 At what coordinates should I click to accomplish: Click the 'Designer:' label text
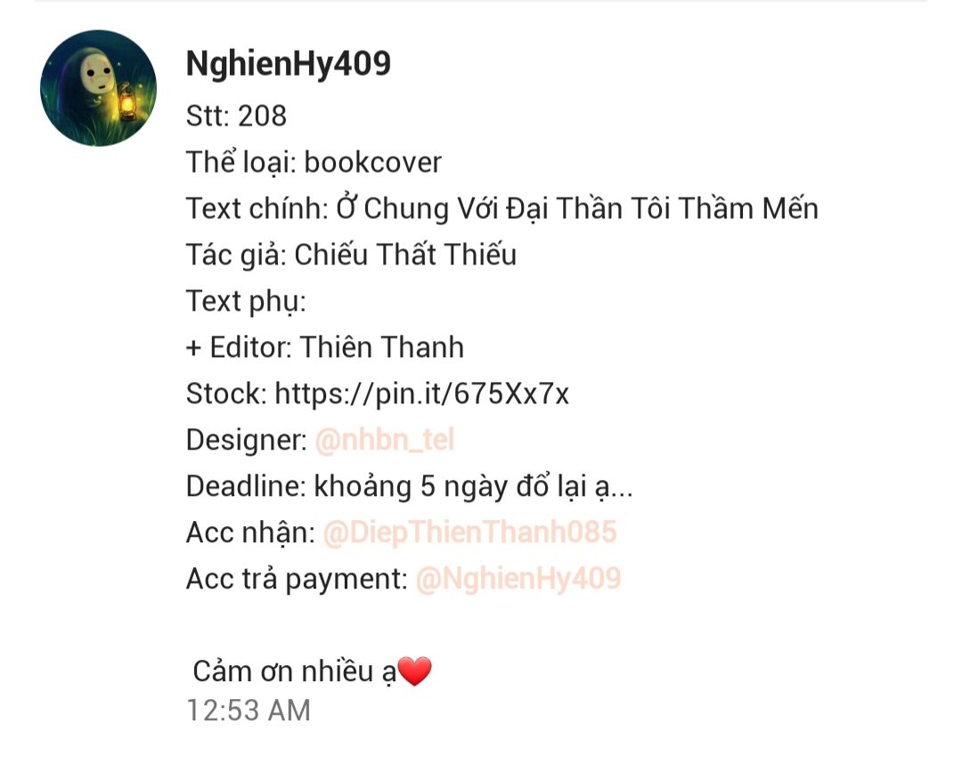tap(247, 440)
